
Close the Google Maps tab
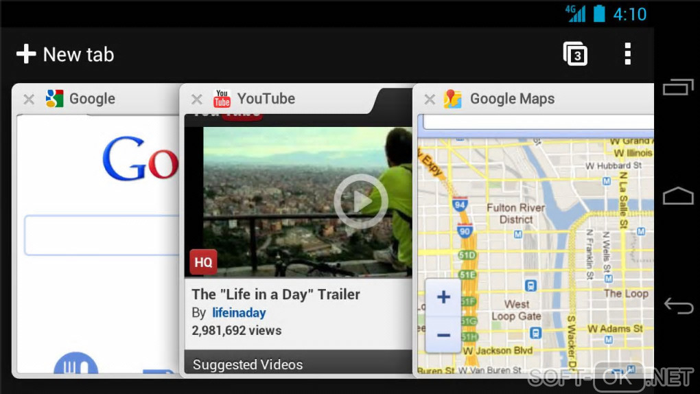pyautogui.click(x=430, y=99)
